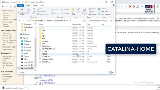This screenshot has width=160, height=90.
Task: Click Select all in ribbon
Action: 102,9
